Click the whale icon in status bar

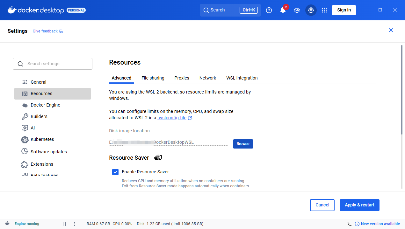click(7, 224)
